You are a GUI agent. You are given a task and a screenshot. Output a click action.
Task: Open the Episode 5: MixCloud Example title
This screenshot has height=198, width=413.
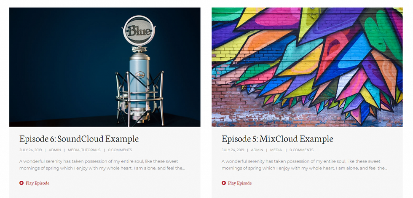click(277, 139)
